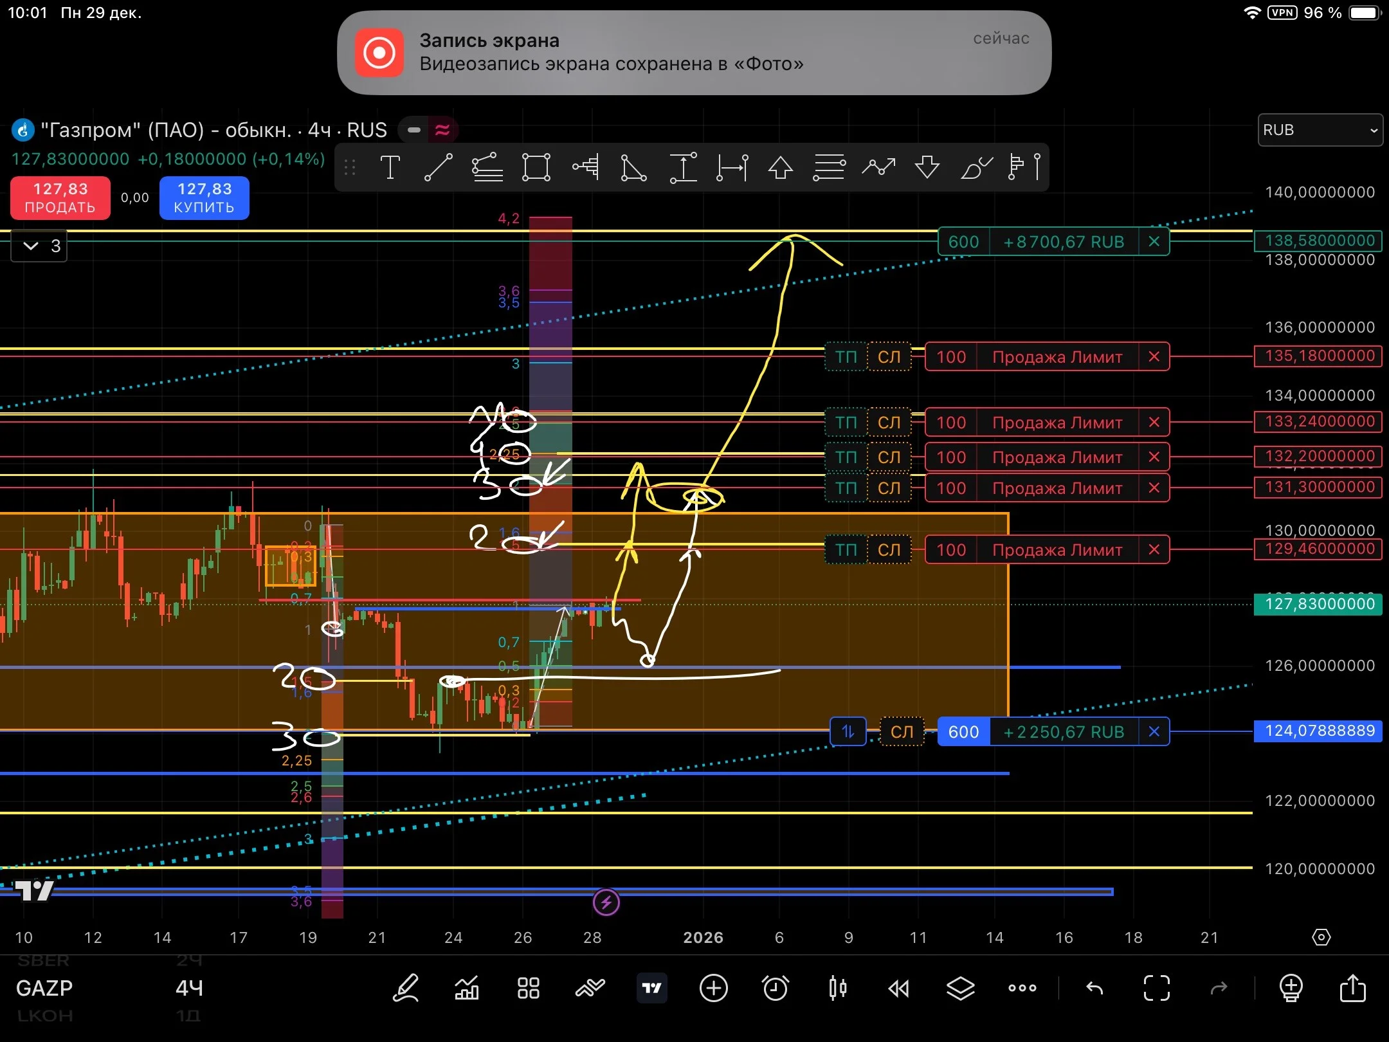Image resolution: width=1389 pixels, height=1042 pixels.
Task: Open object tree layers icon
Action: point(960,988)
